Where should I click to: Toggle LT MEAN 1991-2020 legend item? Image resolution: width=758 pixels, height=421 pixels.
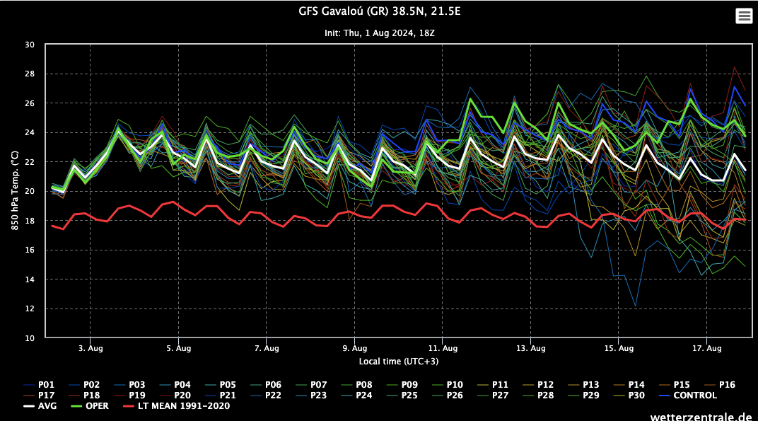182,406
